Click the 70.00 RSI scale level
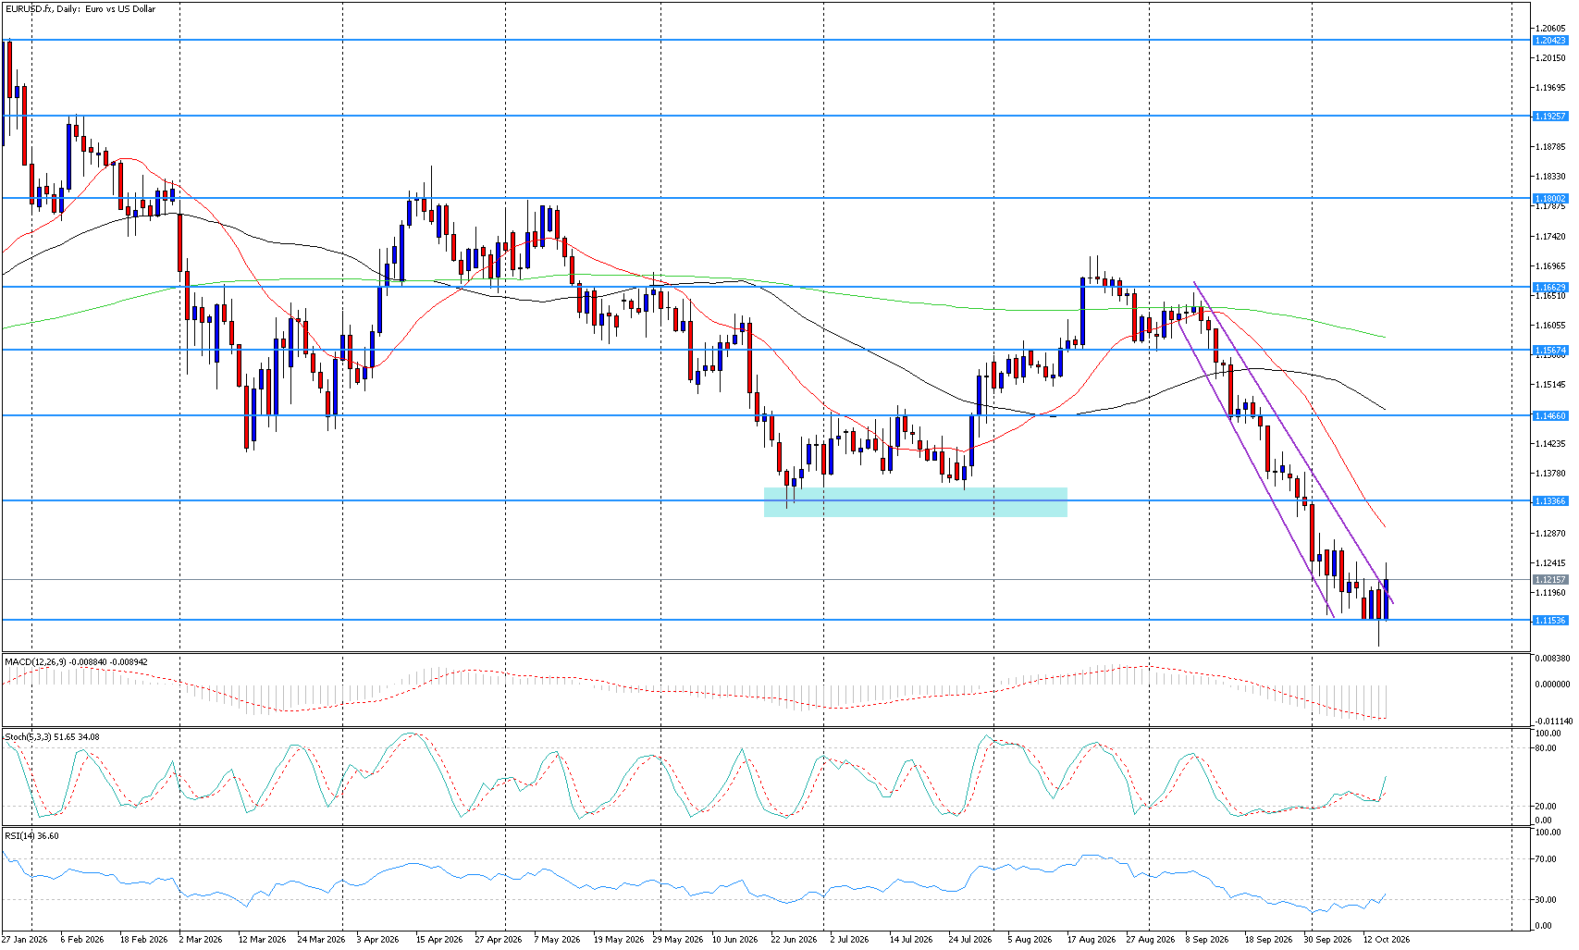1579x950 pixels. [x=1548, y=859]
